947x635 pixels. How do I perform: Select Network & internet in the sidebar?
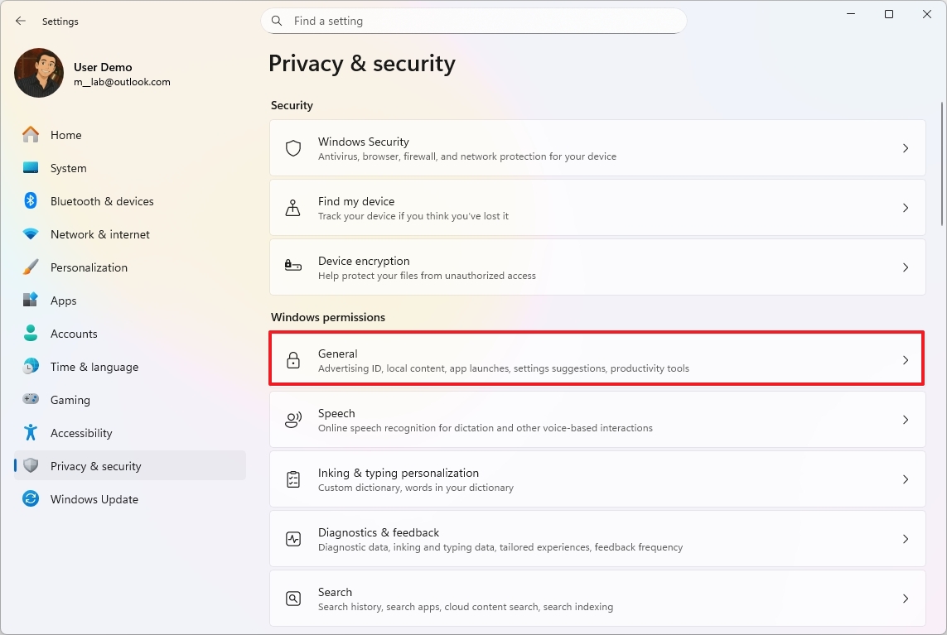coord(101,233)
